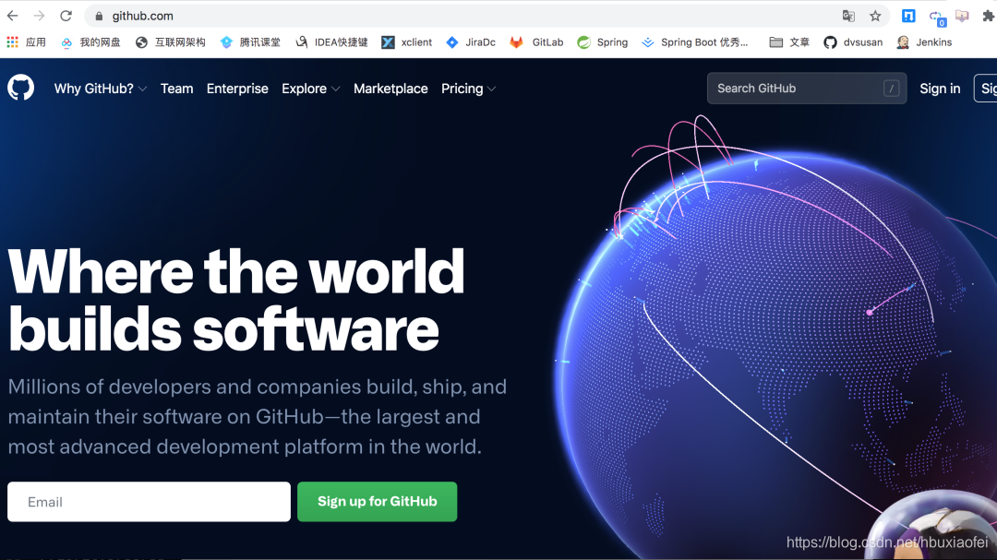Expand the Pricing dropdown
The image size is (997, 560).
coord(469,89)
